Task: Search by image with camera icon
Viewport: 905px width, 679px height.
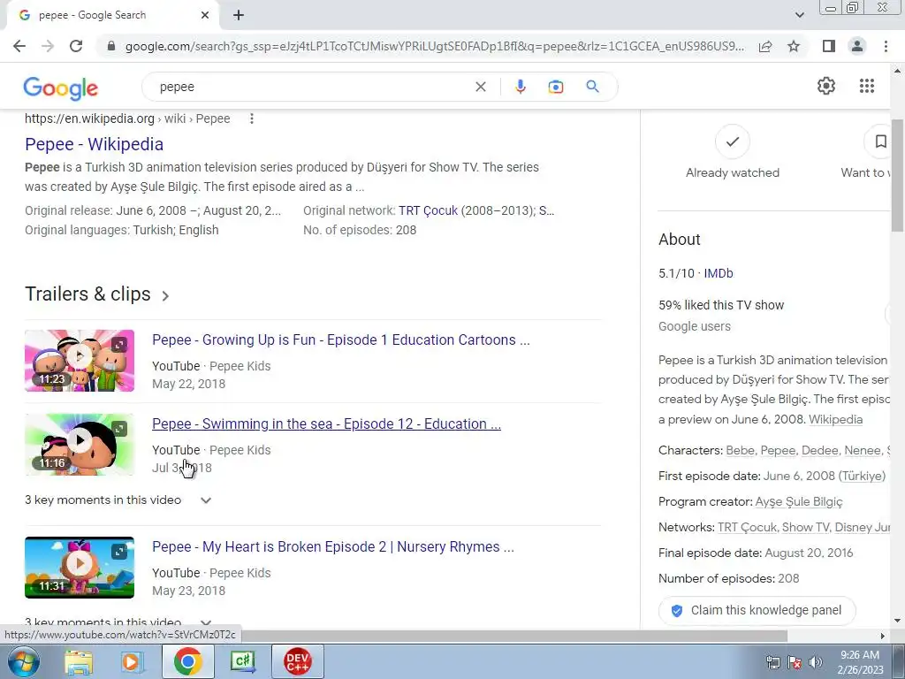Action: click(555, 88)
